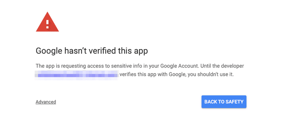The height and width of the screenshot is (135, 283).
Task: Click "Until the developer" text
Action: click(222, 66)
